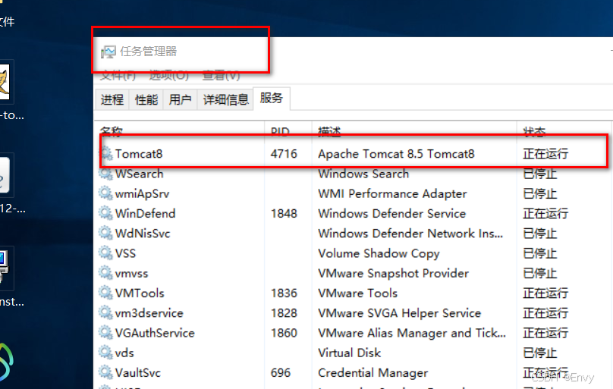Click the VMware Tools description
The image size is (613, 389).
point(358,293)
